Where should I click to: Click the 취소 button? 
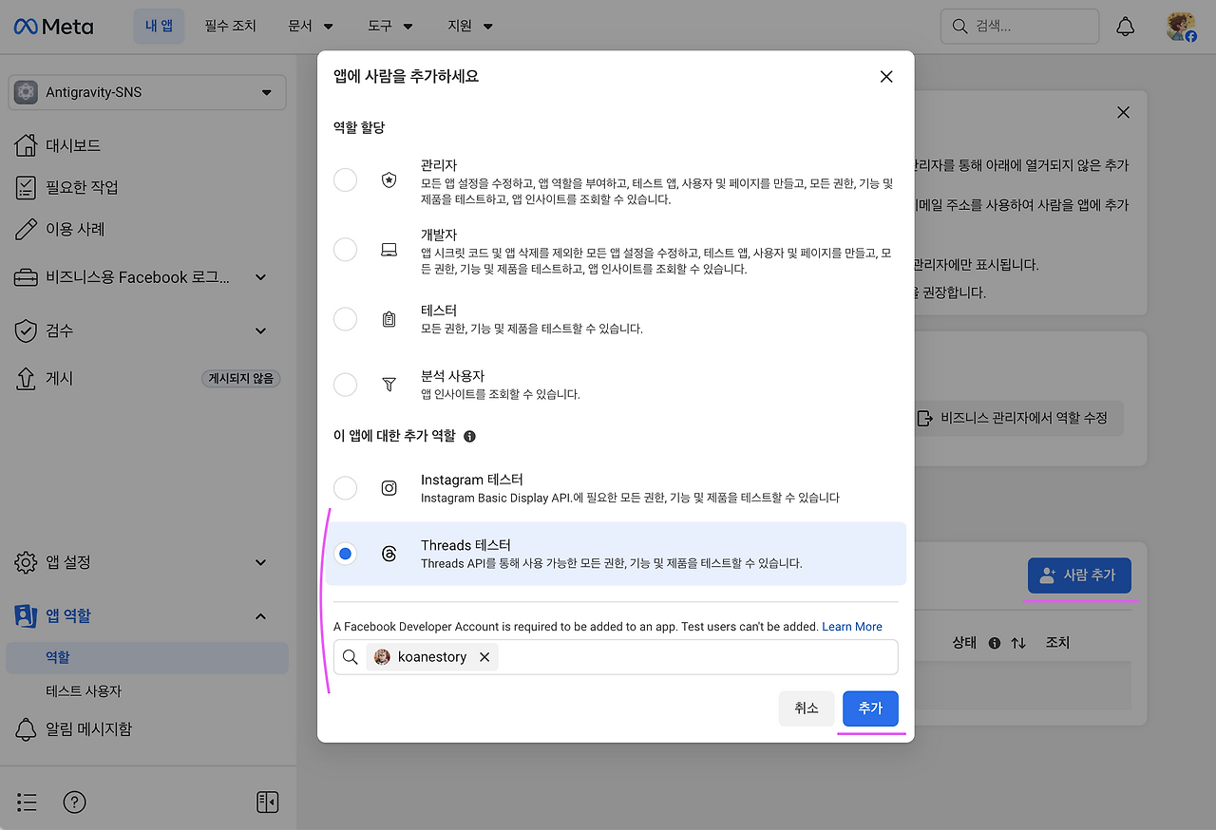(x=807, y=708)
